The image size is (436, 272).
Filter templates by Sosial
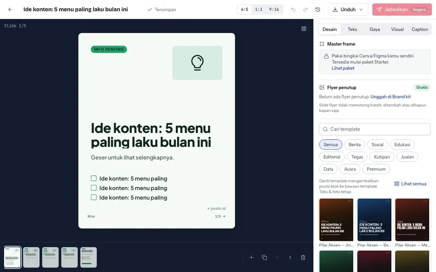click(x=377, y=145)
